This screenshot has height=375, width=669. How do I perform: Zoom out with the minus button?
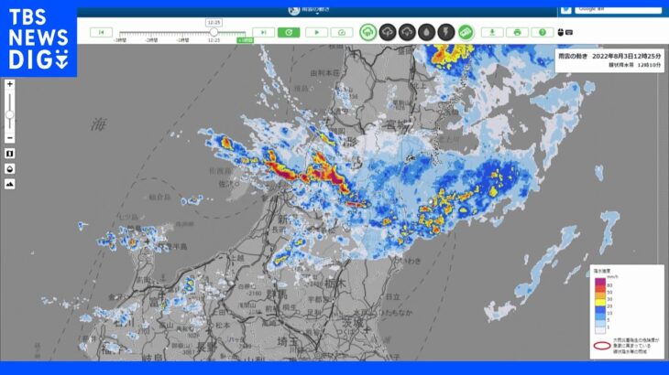10,136
